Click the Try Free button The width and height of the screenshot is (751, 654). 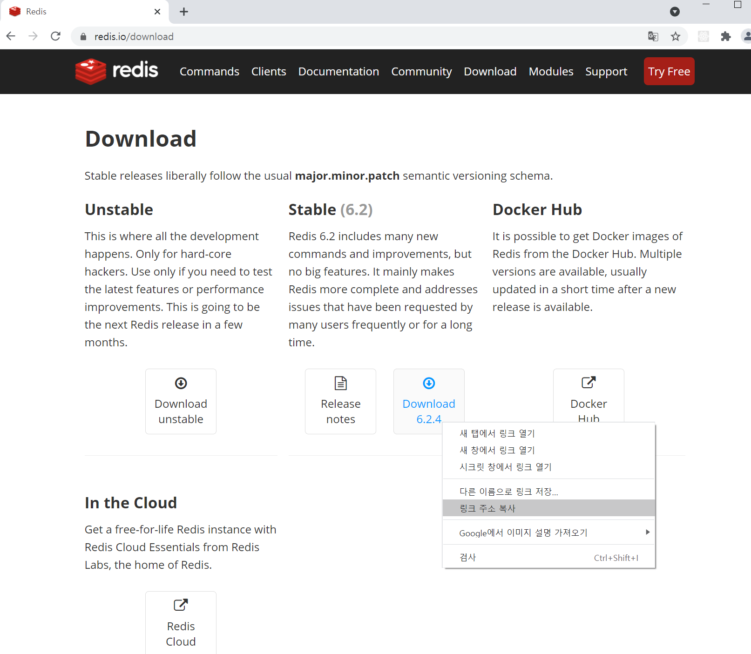pyautogui.click(x=669, y=71)
